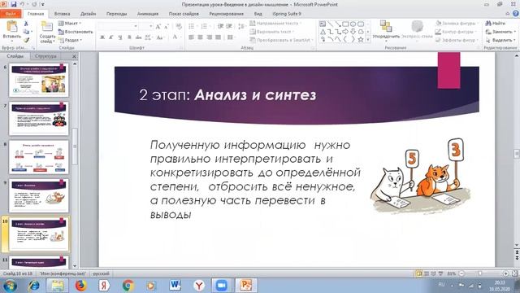Open the Section (Раздел) dropdown
This screenshot has height=293, width=520.
pos(70,40)
